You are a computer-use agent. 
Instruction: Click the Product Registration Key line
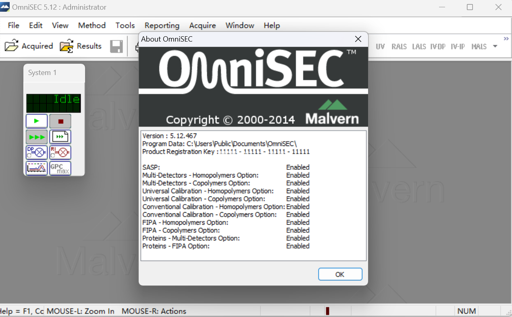226,152
